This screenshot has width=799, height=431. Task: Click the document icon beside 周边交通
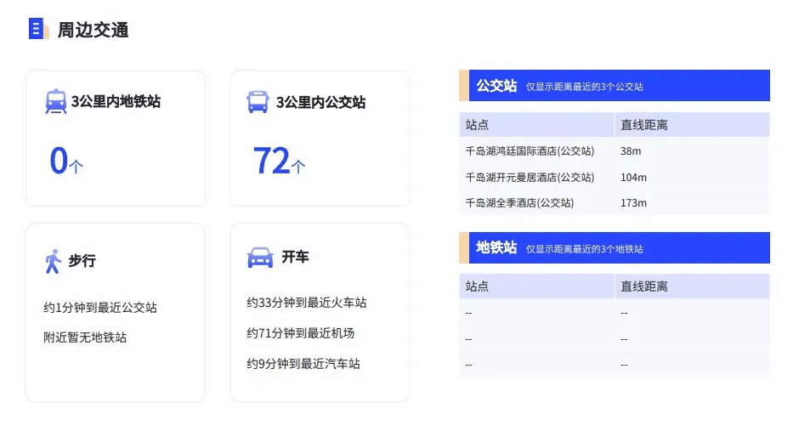39,29
